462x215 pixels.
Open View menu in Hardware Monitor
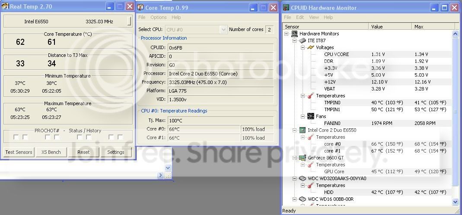[314, 17]
